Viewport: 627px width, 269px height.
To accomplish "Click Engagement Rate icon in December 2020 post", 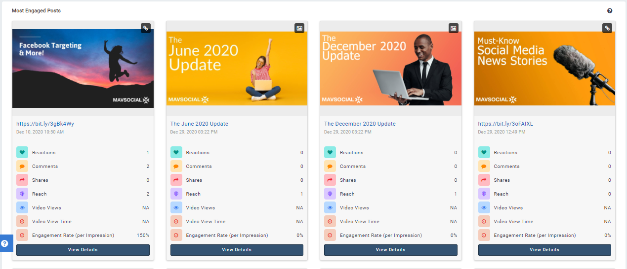I will click(x=330, y=235).
